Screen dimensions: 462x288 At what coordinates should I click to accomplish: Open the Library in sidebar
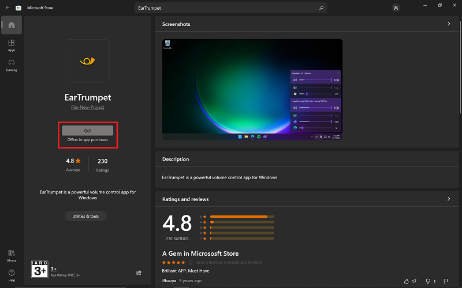click(x=12, y=255)
